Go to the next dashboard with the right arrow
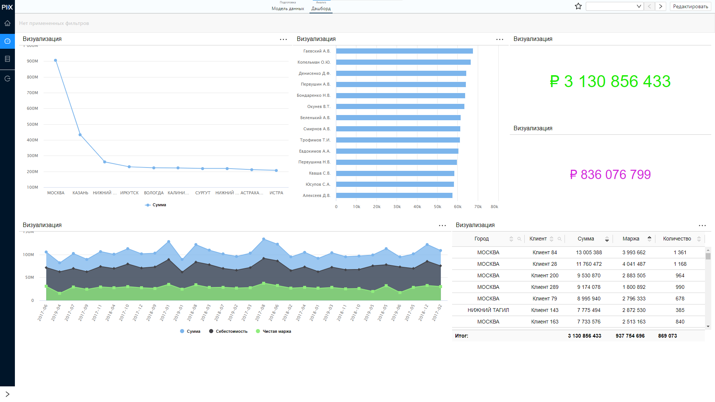The image size is (715, 402). pos(661,6)
